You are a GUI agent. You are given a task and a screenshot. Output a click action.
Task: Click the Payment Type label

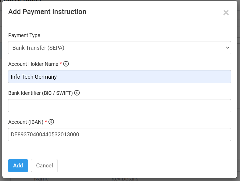24,35
